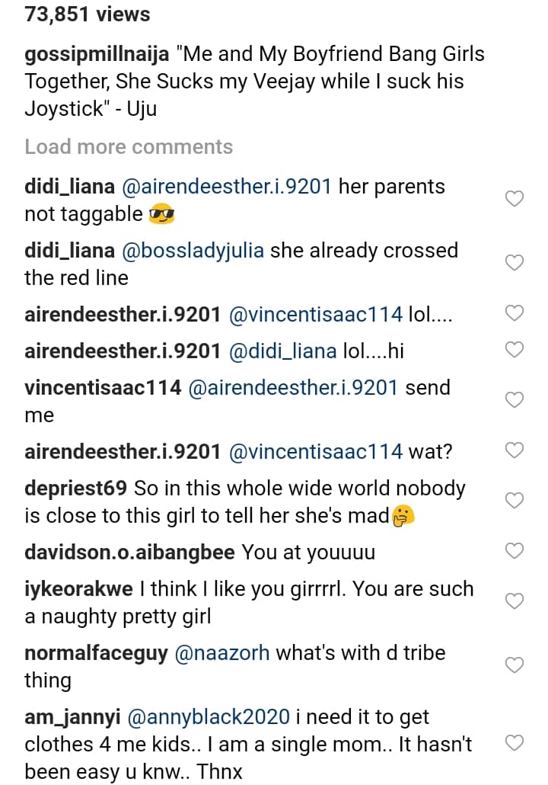Like iykeorakwe's comment
548x785 pixels.
[x=515, y=601]
